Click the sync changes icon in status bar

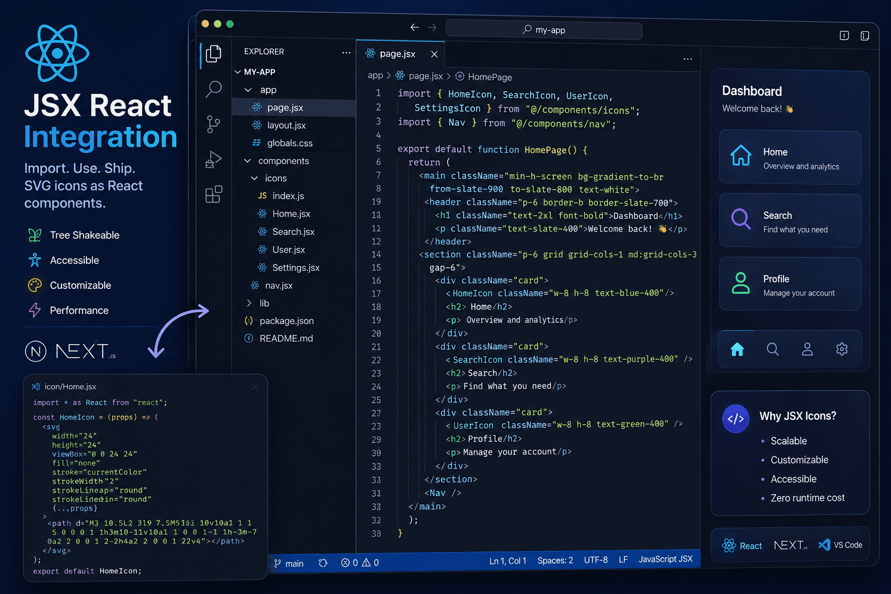click(x=323, y=563)
